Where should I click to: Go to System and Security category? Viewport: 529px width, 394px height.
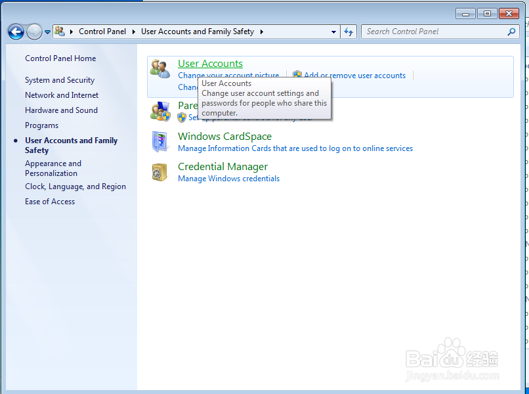tap(60, 80)
